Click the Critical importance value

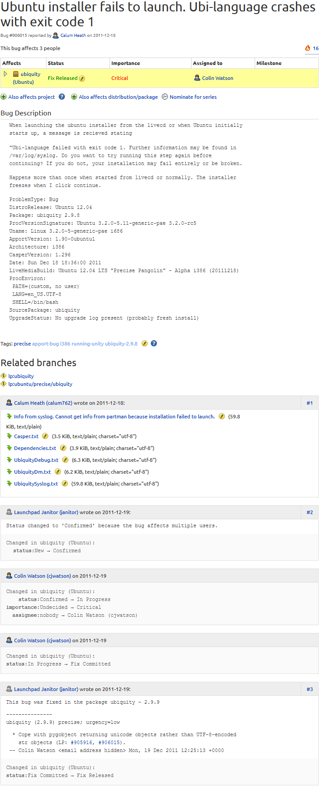point(120,78)
